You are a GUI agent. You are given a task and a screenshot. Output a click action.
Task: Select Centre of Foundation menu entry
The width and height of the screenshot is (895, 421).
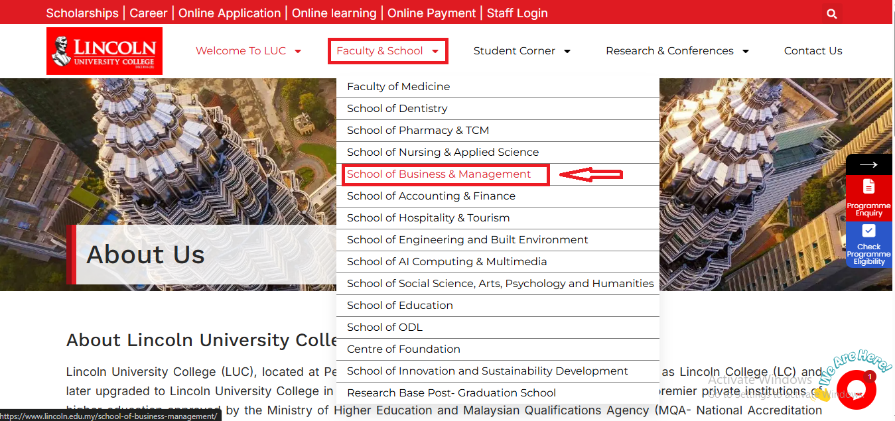tap(403, 349)
